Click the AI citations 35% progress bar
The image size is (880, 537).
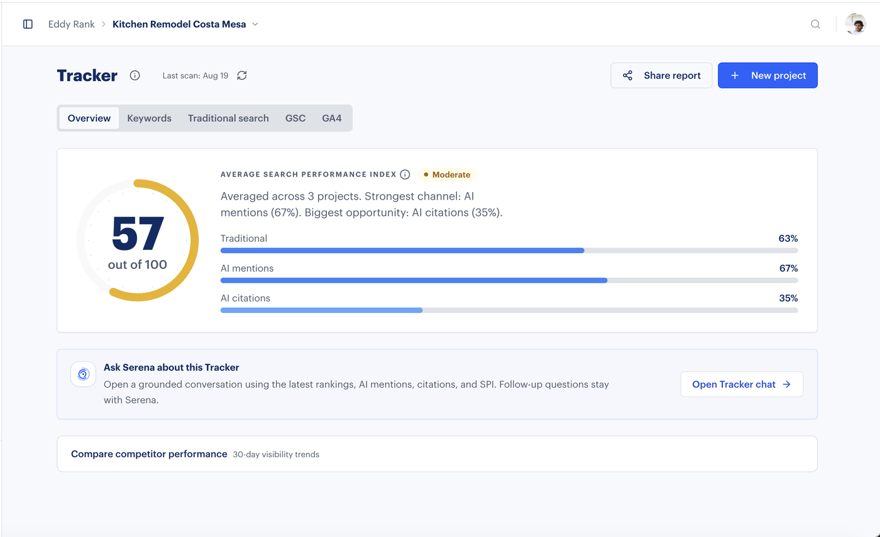pos(509,310)
